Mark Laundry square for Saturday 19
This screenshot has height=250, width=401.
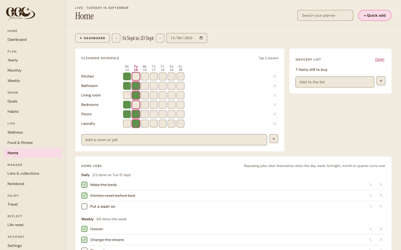tap(172, 123)
